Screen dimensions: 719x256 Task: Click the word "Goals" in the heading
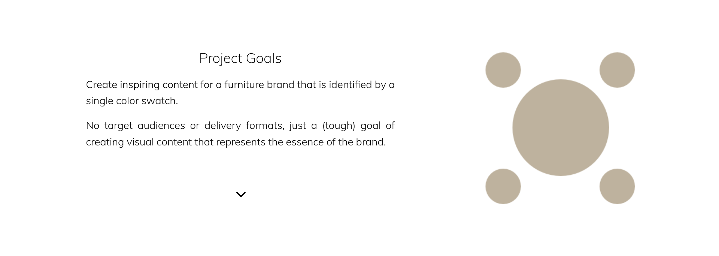(x=264, y=58)
